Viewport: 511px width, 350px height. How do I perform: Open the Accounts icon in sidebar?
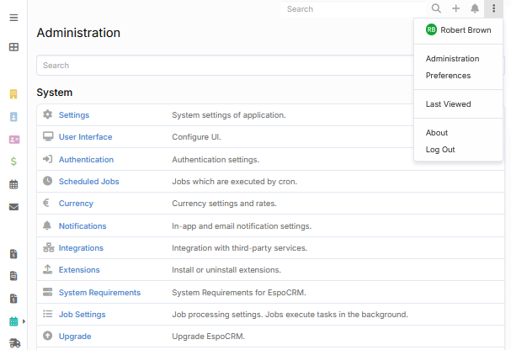click(13, 94)
